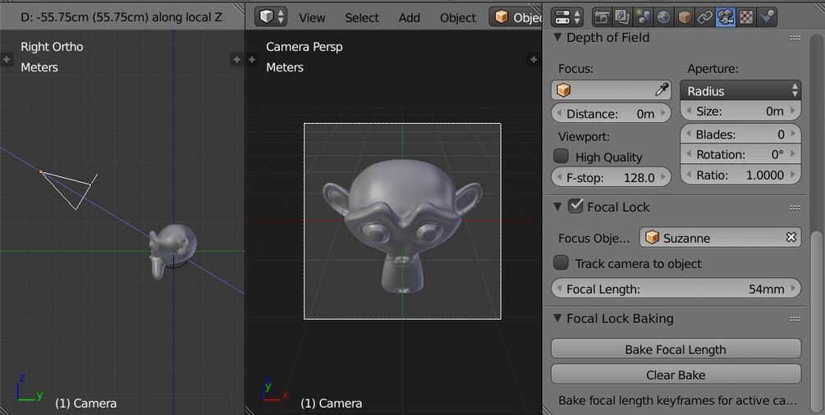Click the Ratio 1.0000 field
This screenshot has height=415, width=825.
point(740,175)
